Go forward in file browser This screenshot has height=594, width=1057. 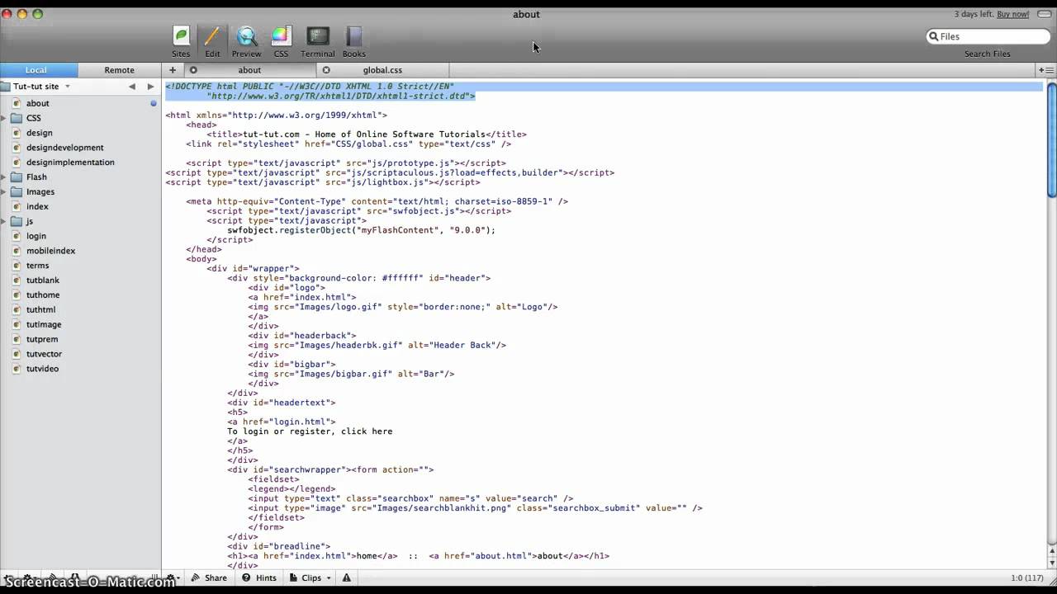(150, 86)
